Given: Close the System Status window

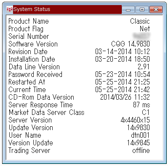Looking at the screenshot, I should pyautogui.click(x=156, y=10).
